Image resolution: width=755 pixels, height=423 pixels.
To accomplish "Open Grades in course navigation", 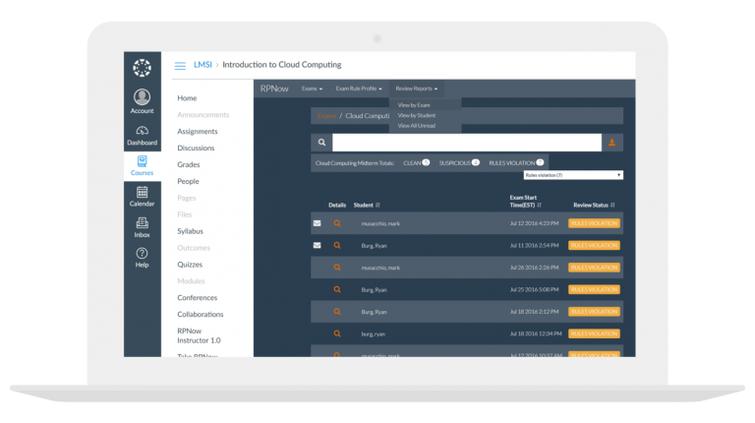I will 189,164.
